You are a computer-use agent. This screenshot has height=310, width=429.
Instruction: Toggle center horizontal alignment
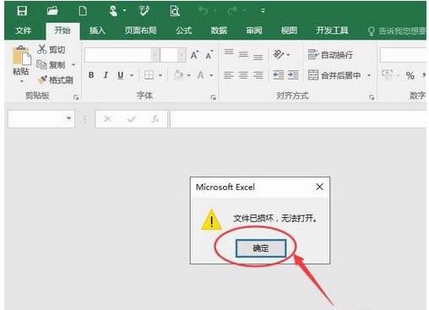[x=243, y=75]
